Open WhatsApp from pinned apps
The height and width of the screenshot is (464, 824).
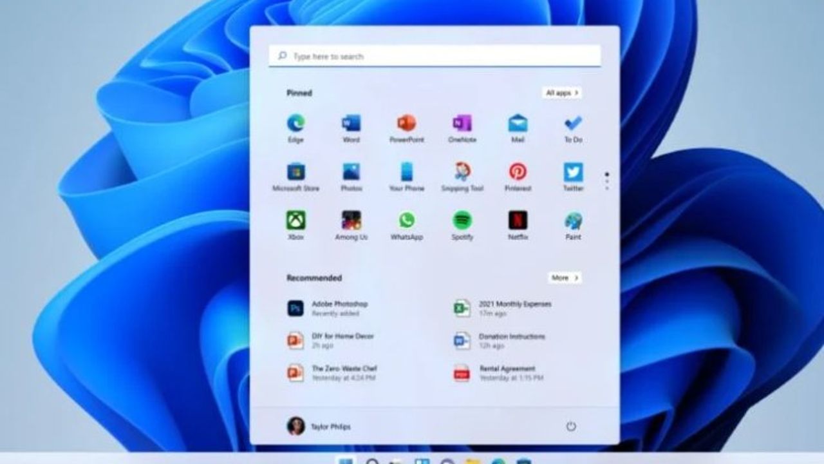[407, 226]
